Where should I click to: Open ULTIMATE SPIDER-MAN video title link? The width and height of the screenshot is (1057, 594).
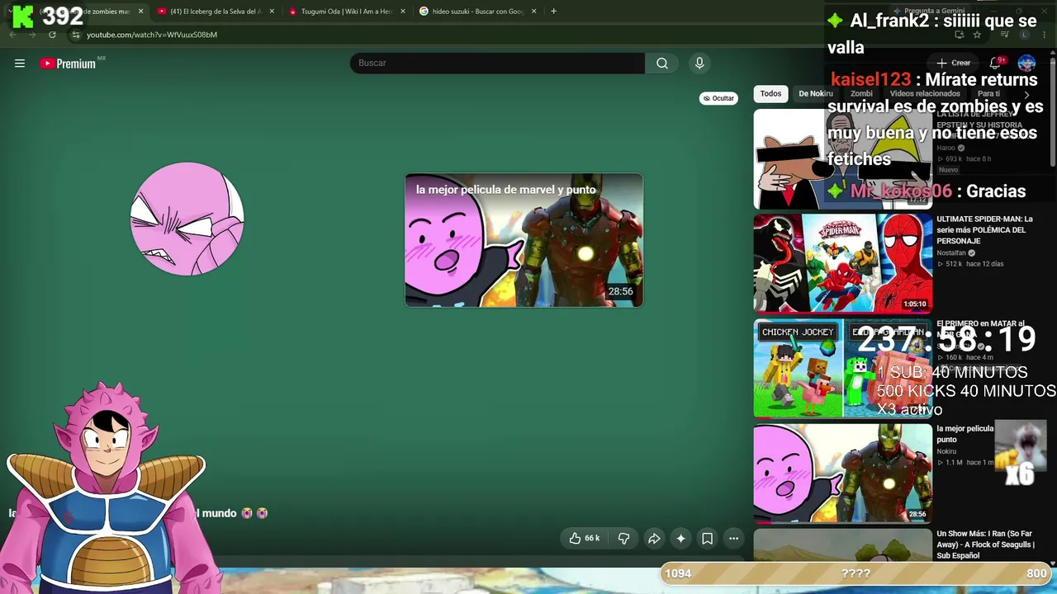click(984, 230)
